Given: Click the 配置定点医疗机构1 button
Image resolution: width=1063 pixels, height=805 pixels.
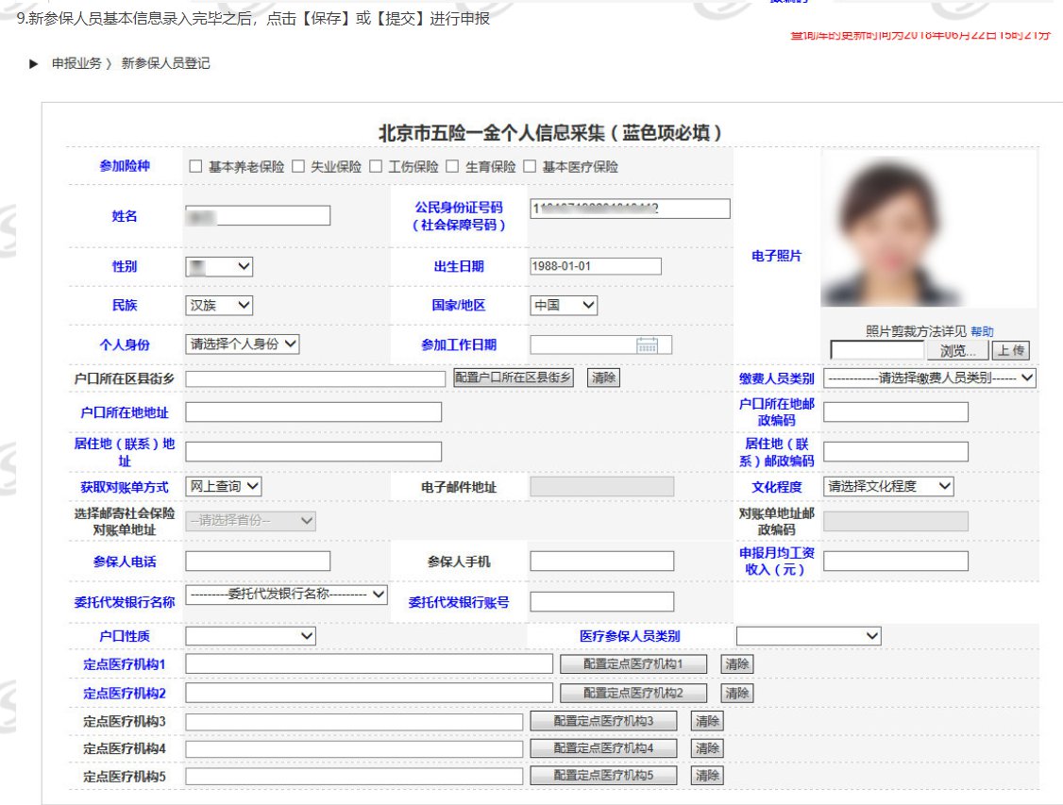Looking at the screenshot, I should [x=632, y=664].
